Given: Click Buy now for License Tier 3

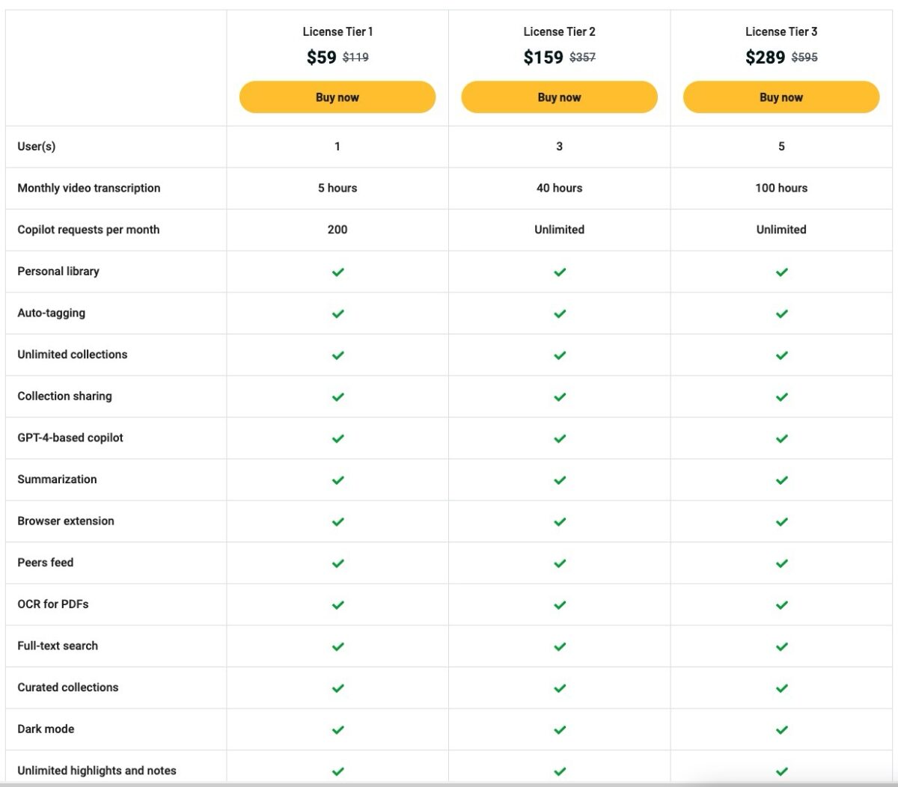Looking at the screenshot, I should [x=781, y=97].
